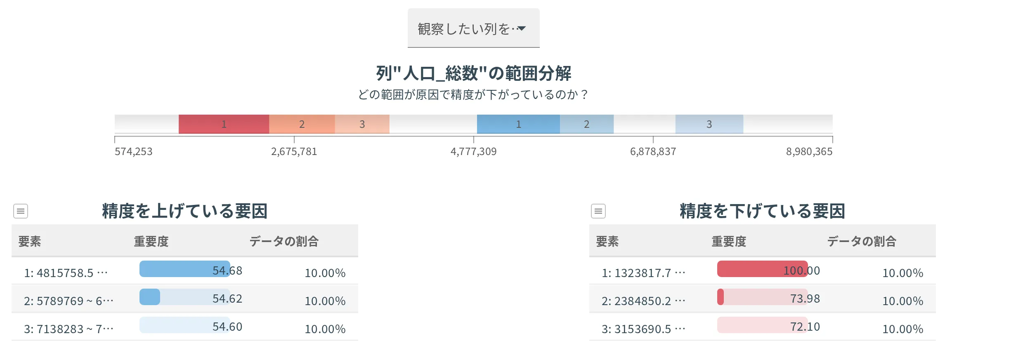The height and width of the screenshot is (348, 1030).
Task: Click the 73.98 importance bar
Action: pyautogui.click(x=763, y=297)
